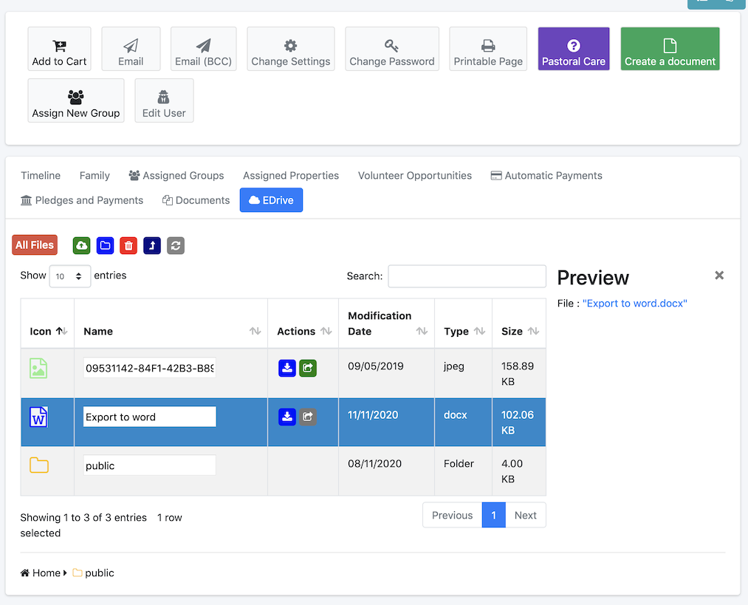The height and width of the screenshot is (605, 748).
Task: Click the Word document file icon
Action: (38, 417)
